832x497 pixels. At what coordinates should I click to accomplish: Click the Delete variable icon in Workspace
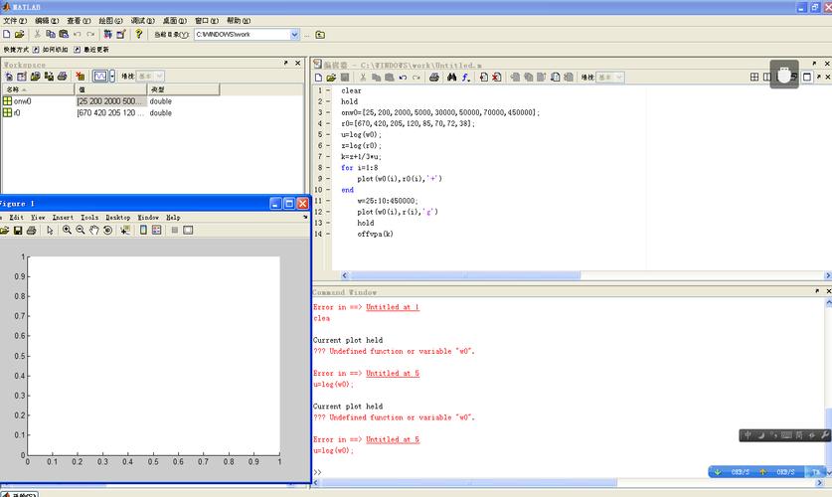coord(80,77)
